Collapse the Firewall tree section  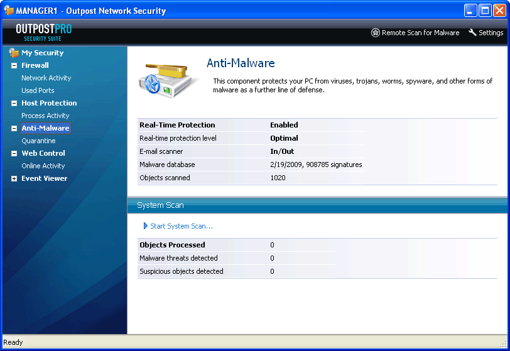point(14,65)
